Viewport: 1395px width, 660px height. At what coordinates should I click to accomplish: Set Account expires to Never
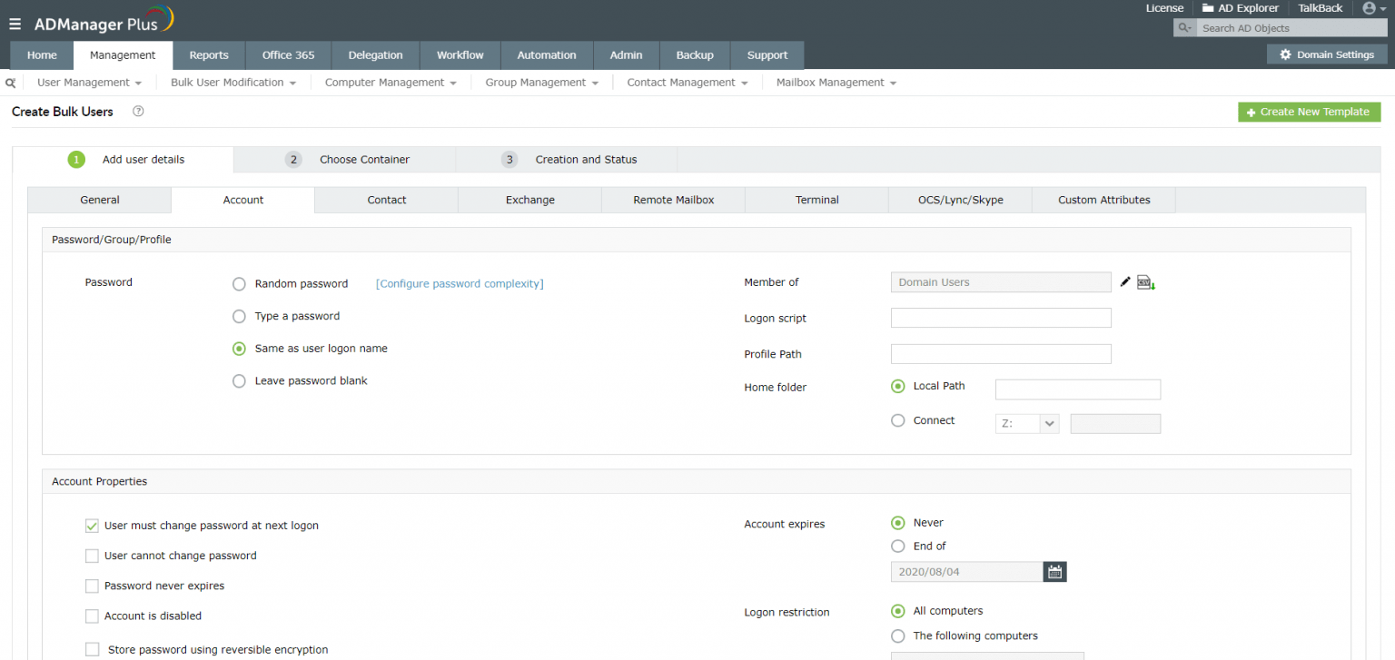[898, 523]
